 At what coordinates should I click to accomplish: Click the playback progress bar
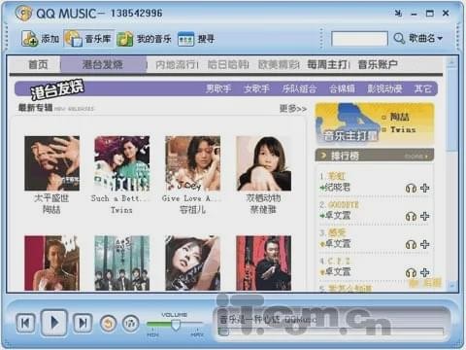(331, 332)
